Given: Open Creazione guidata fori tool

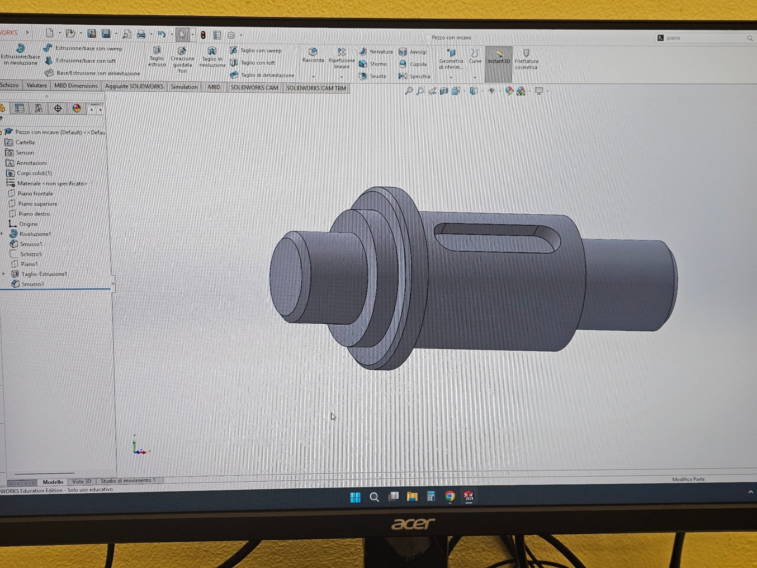Looking at the screenshot, I should 182,60.
